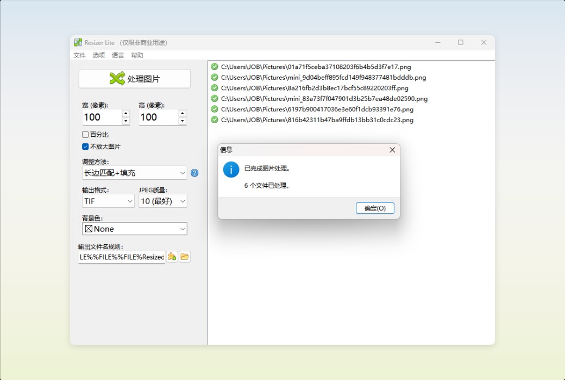Viewport: 565px width, 380px height.
Task: Click the info icon in the 信息 dialog
Action: coord(231,169)
